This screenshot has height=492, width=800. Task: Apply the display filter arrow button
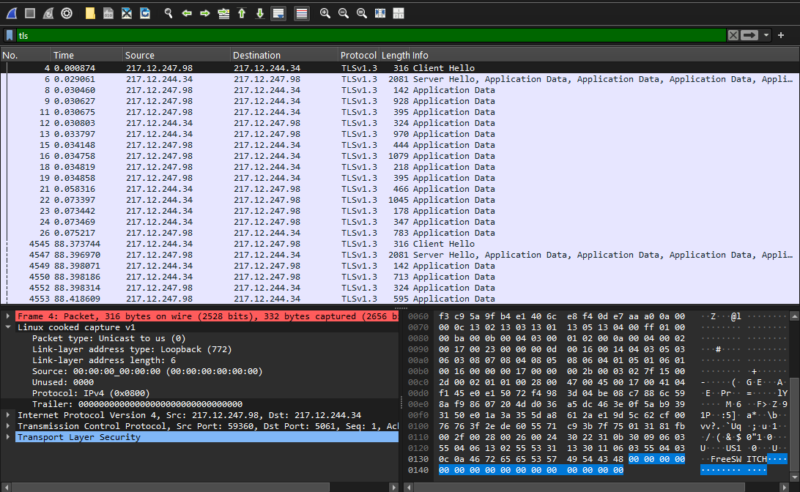[749, 35]
